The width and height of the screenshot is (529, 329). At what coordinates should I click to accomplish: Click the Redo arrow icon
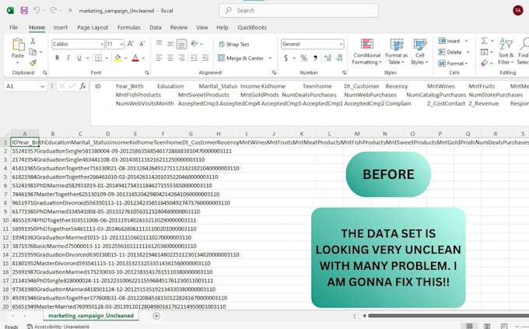click(54, 10)
